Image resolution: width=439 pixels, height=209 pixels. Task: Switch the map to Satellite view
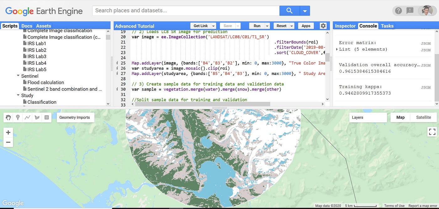point(423,117)
